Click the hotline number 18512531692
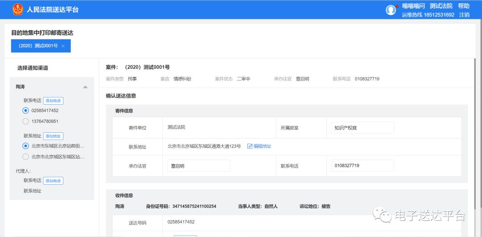Screen dimensions: 482x237 pos(439,14)
